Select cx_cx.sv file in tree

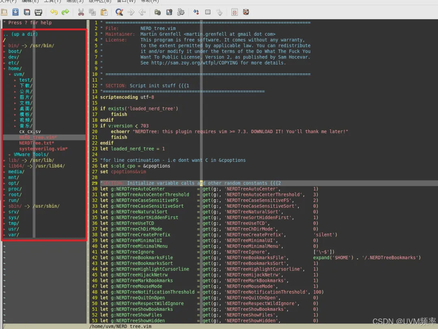pos(30,131)
